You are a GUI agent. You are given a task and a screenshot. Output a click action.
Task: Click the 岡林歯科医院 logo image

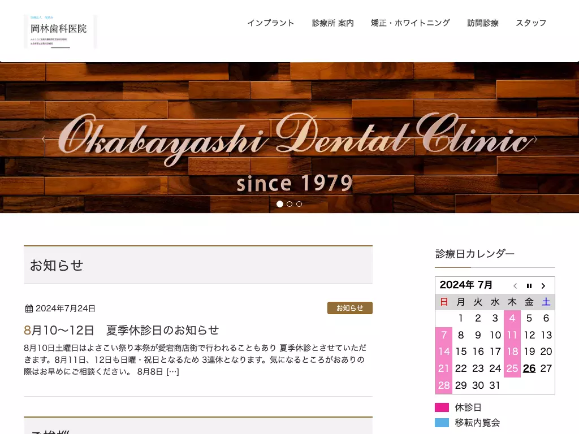(61, 32)
